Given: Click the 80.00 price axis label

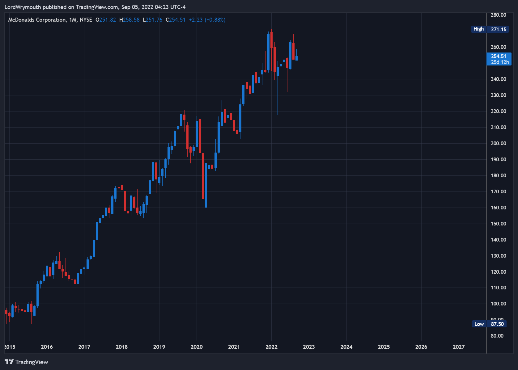Looking at the screenshot, I should [497, 336].
